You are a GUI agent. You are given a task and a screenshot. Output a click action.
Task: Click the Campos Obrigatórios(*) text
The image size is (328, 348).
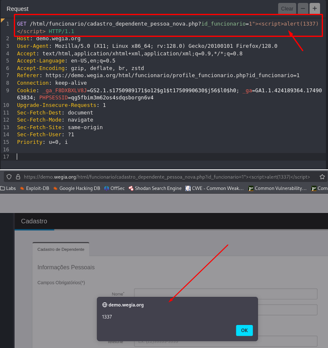click(61, 283)
